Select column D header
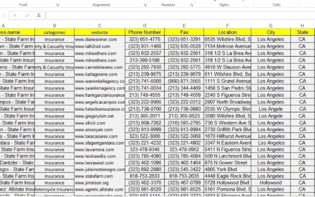The image size is (315, 197). pos(145,26)
